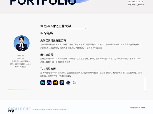Click the 目录 heading
Viewport: 153px width, 114px height.
tap(11, 111)
